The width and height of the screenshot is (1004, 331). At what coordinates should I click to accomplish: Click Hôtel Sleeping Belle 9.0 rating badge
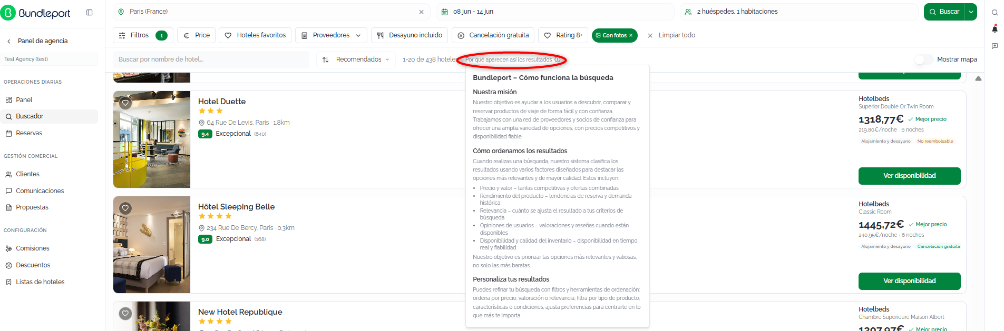(x=205, y=239)
